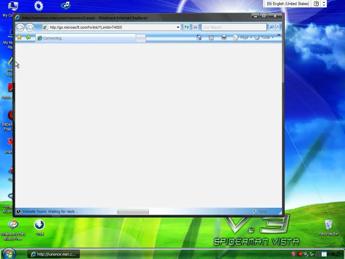The image size is (345, 259).
Task: Click the address bar URL field
Action: point(112,27)
